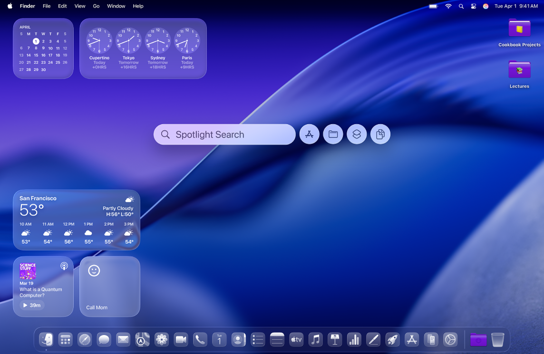
Task: Tap the Call Mom widget
Action: [x=109, y=285]
